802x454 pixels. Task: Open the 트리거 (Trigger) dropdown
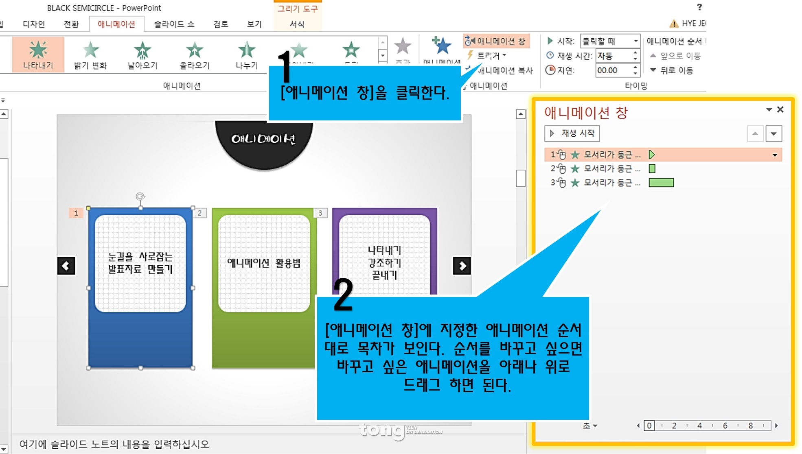pyautogui.click(x=488, y=55)
